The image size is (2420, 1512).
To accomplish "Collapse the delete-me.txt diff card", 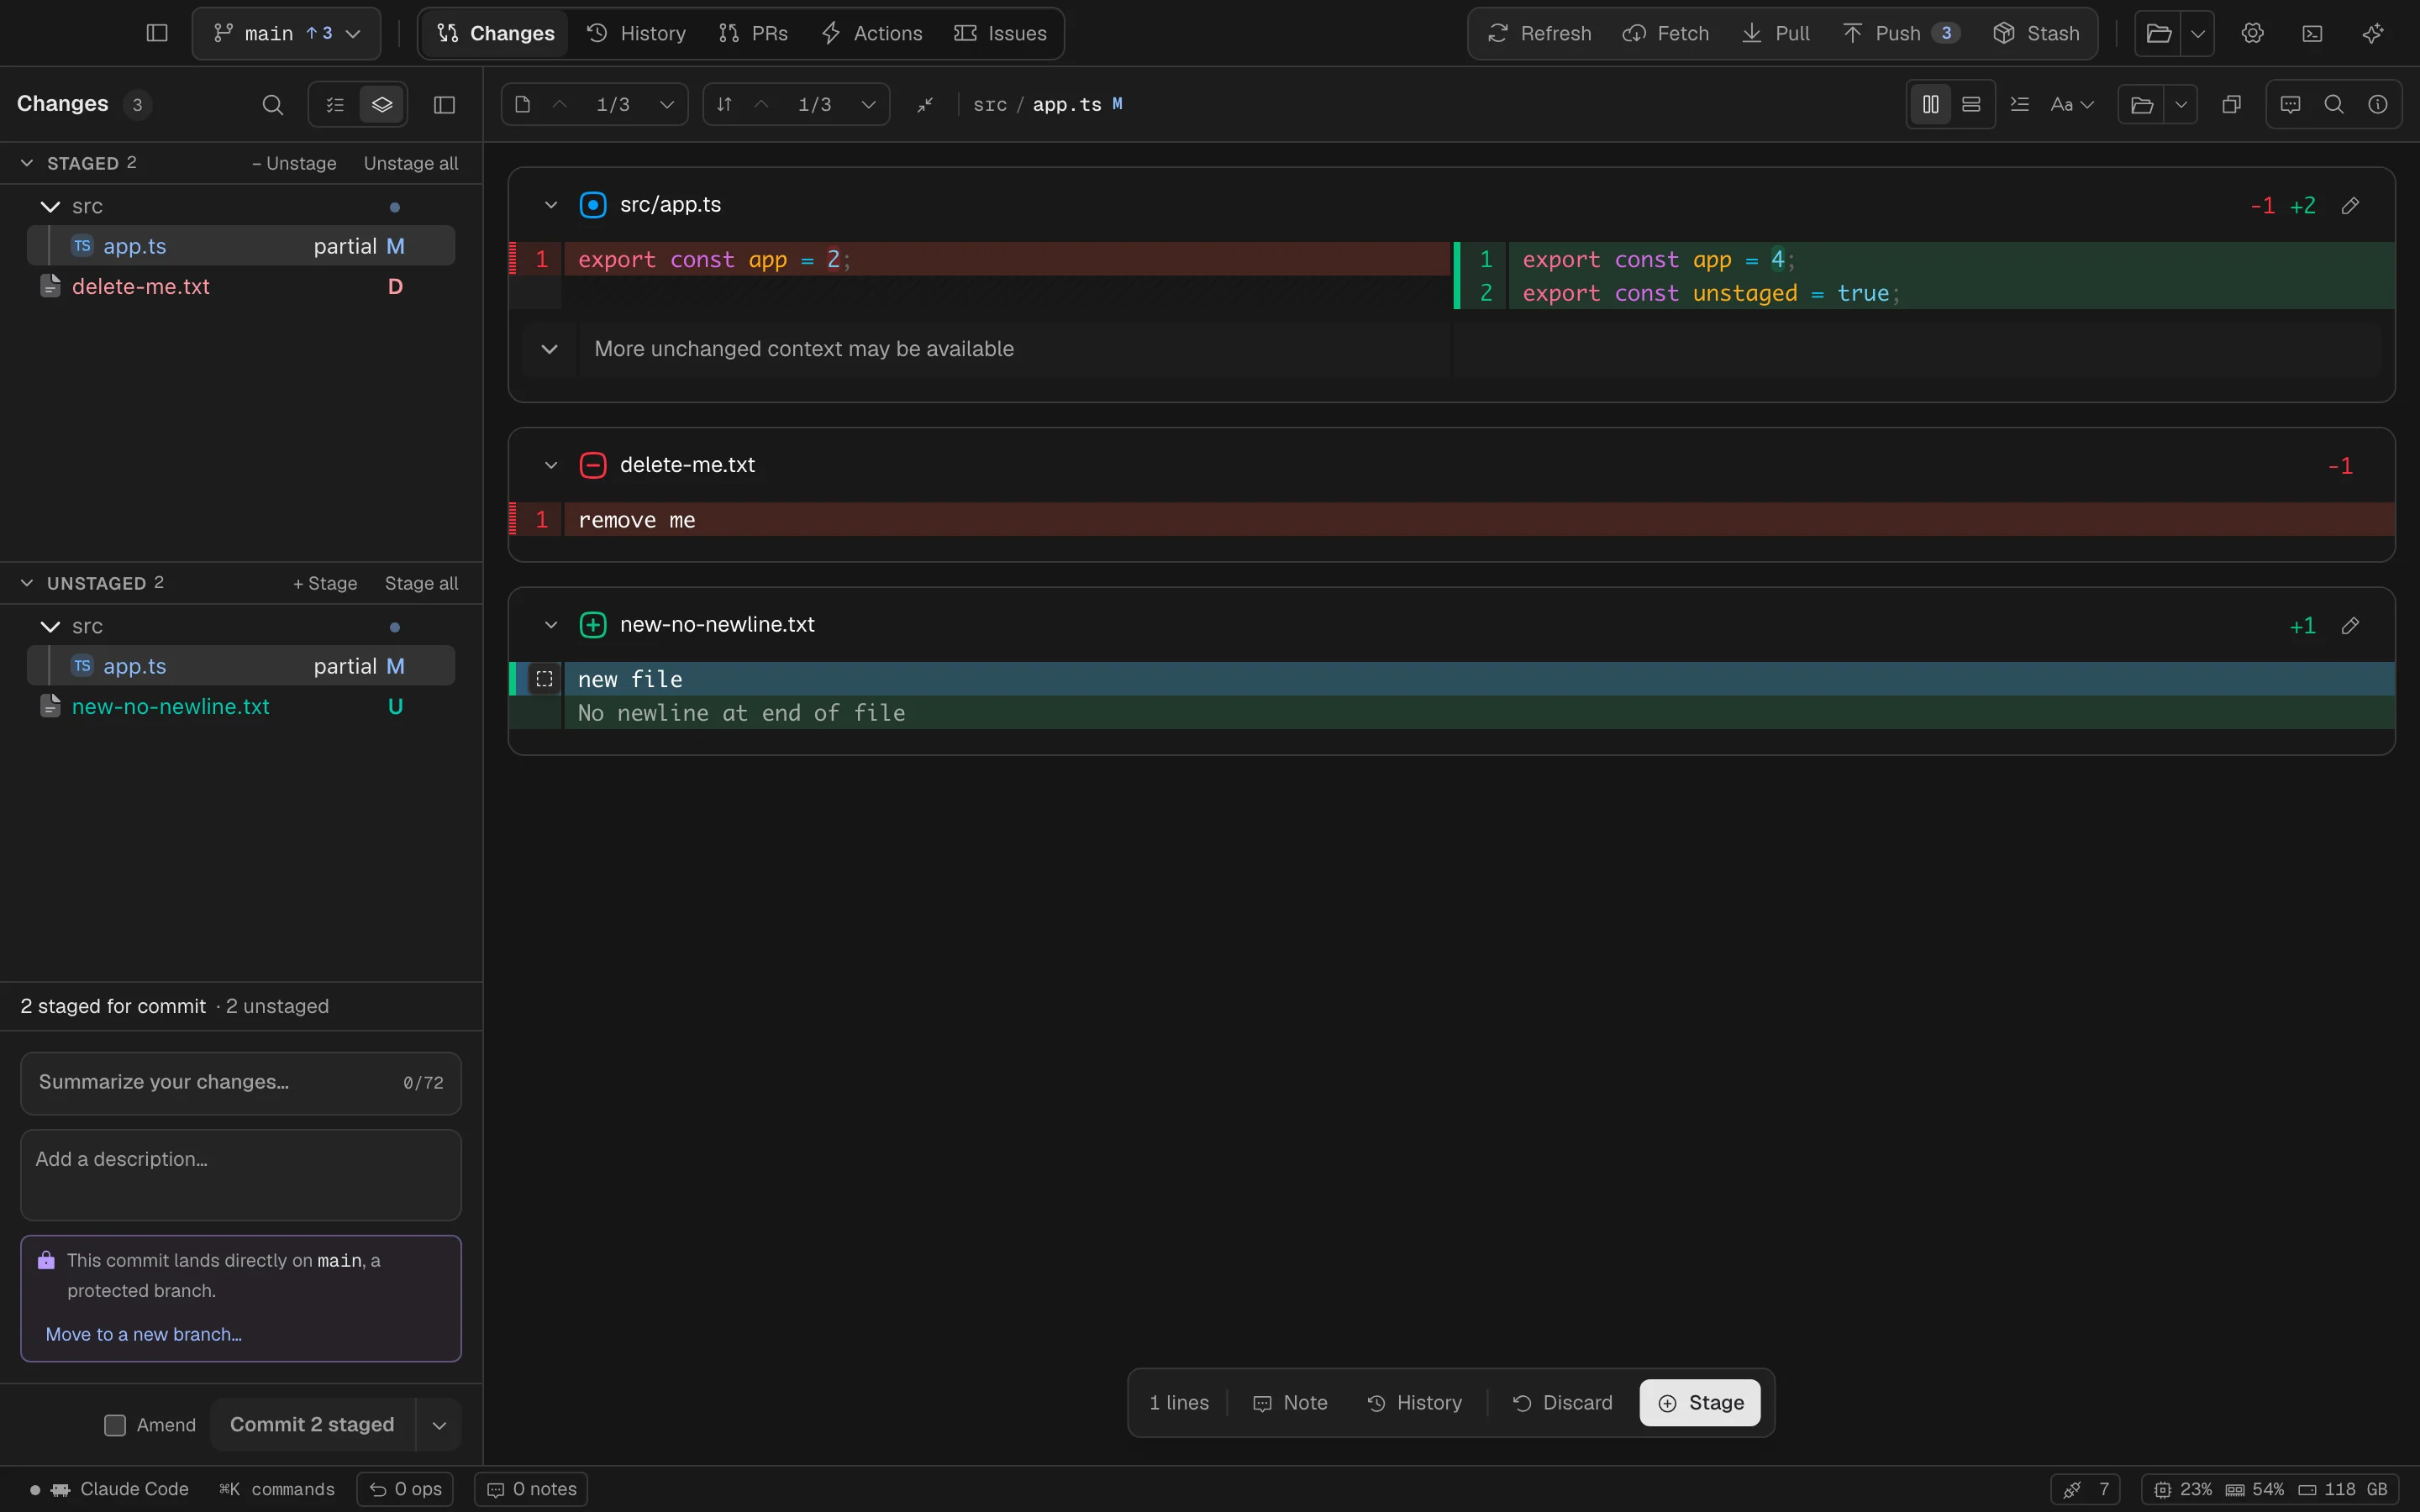I will (x=551, y=465).
